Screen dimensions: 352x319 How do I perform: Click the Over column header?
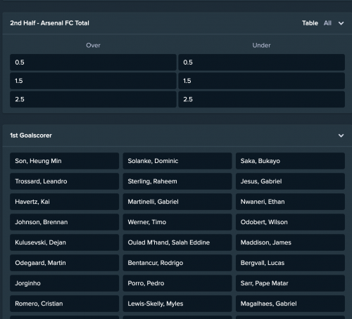tap(93, 45)
